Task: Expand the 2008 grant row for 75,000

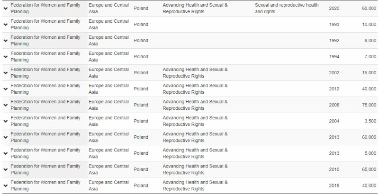Action: pos(6,105)
